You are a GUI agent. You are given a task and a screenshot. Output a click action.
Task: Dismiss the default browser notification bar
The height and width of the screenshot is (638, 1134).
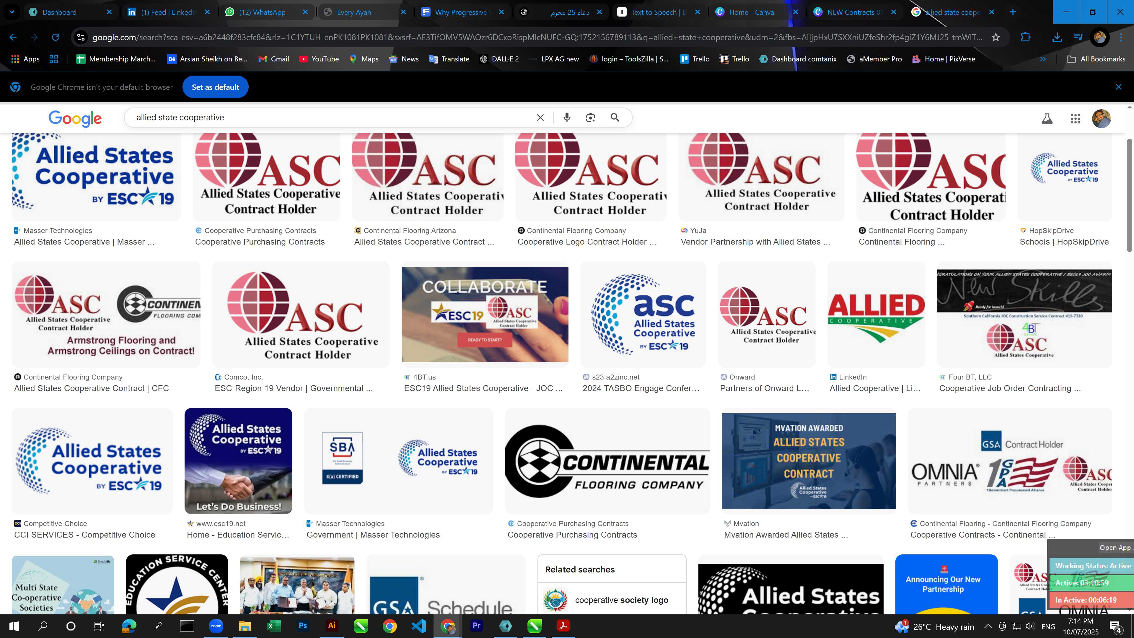pyautogui.click(x=1119, y=87)
